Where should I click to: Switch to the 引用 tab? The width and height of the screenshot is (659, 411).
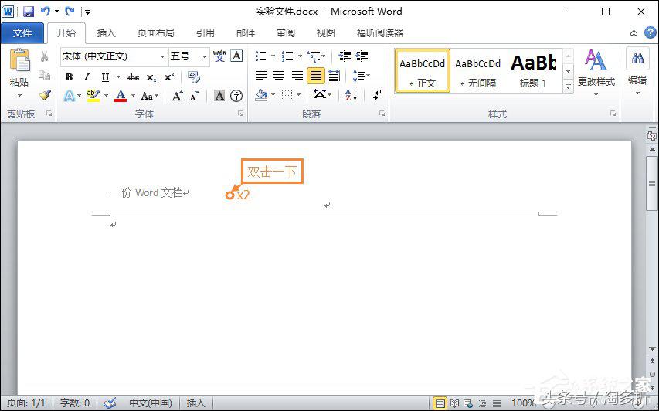tap(205, 32)
